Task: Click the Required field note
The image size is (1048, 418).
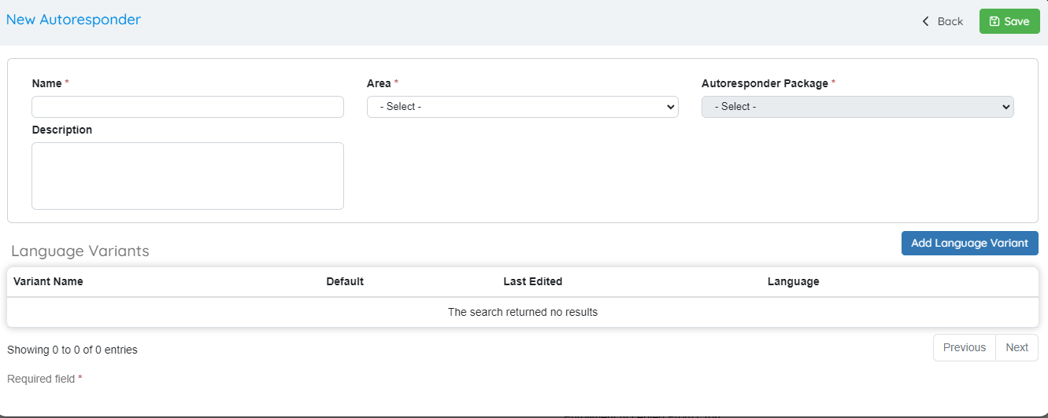Action: (x=45, y=379)
